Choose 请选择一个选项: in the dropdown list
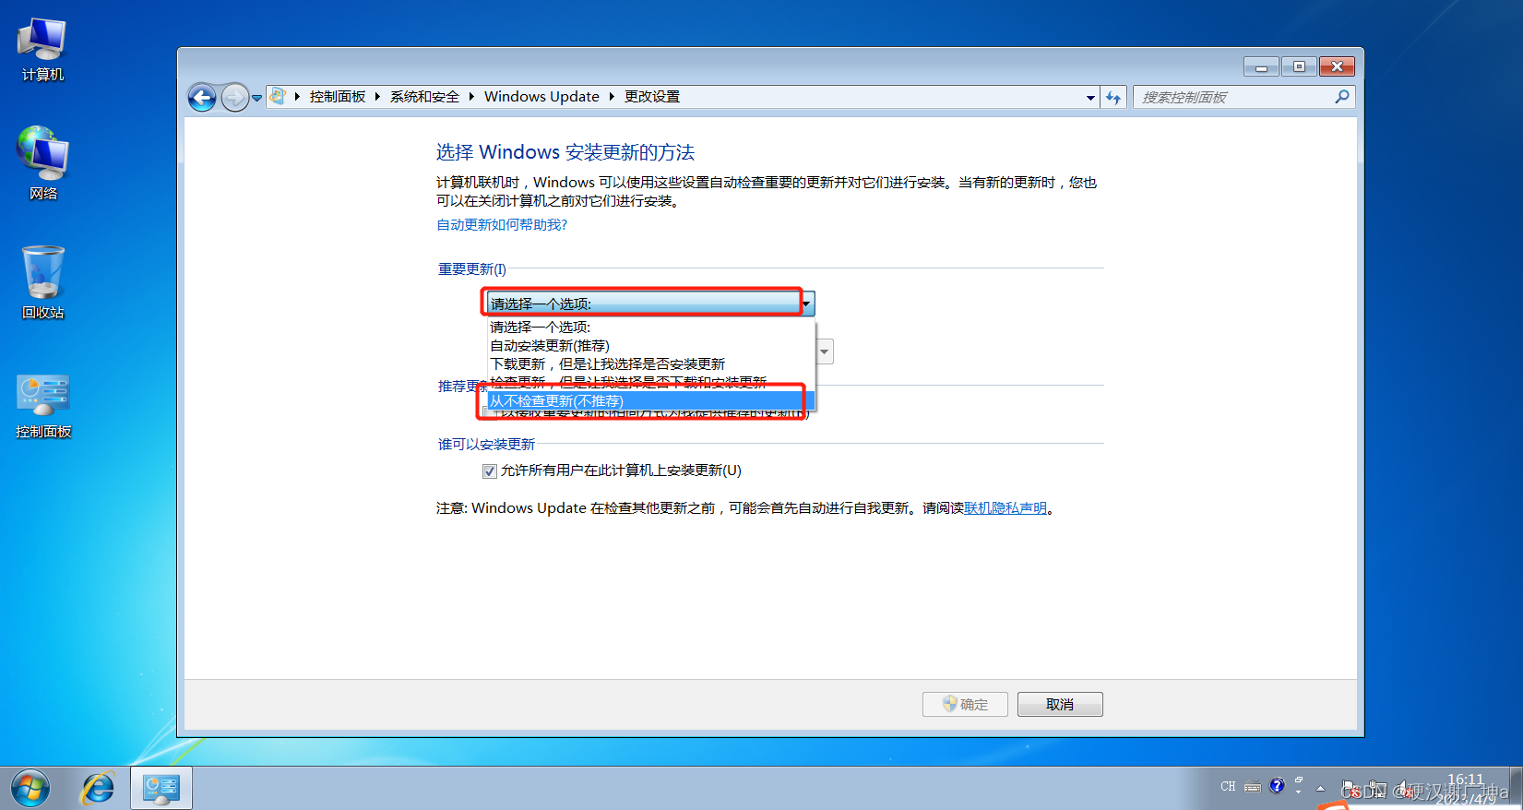1523x810 pixels. [x=651, y=328]
